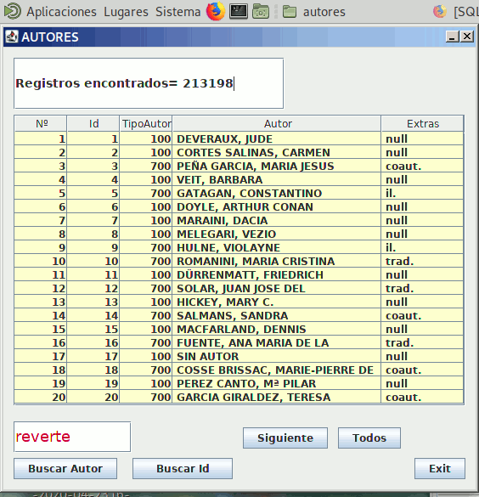This screenshot has width=479, height=497.
Task: Click the screenshot folder icon in the panel
Action: pos(261,12)
